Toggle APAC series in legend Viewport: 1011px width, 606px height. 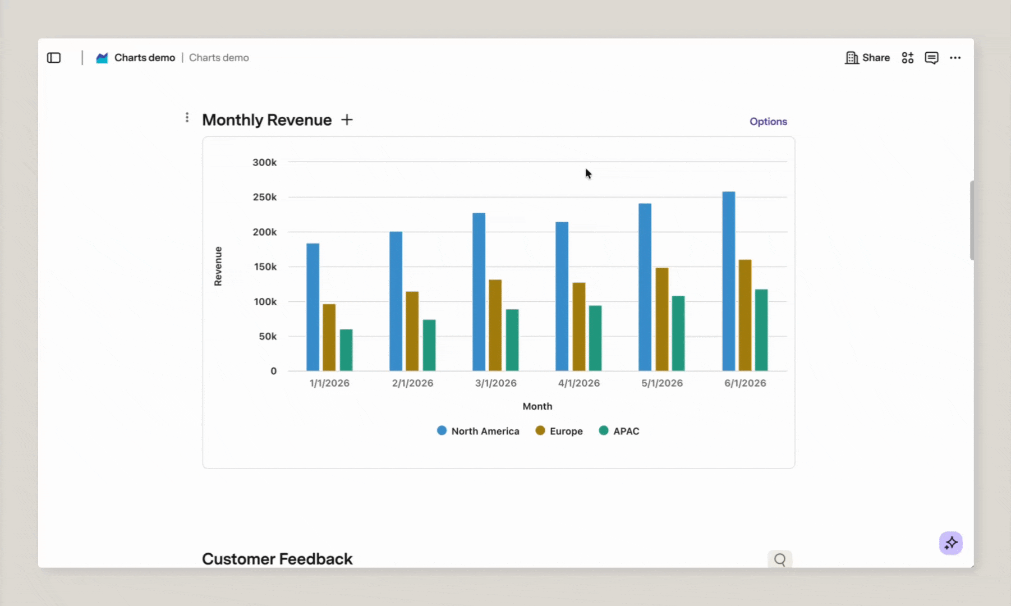pos(619,431)
